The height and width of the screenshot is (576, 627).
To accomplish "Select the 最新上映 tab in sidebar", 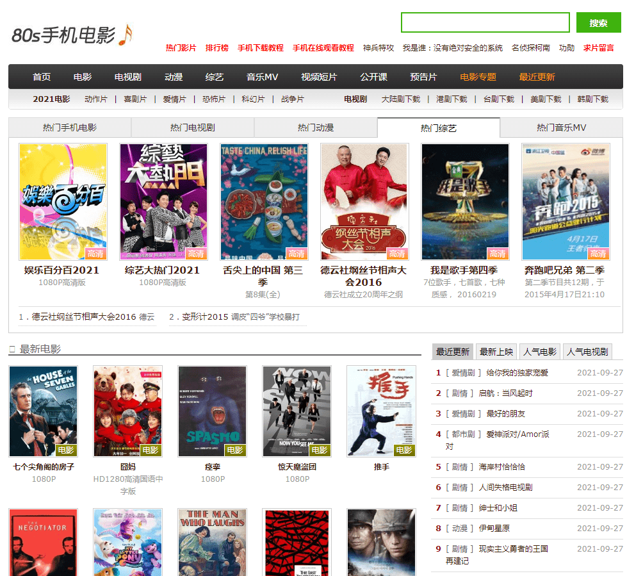I will pos(496,352).
